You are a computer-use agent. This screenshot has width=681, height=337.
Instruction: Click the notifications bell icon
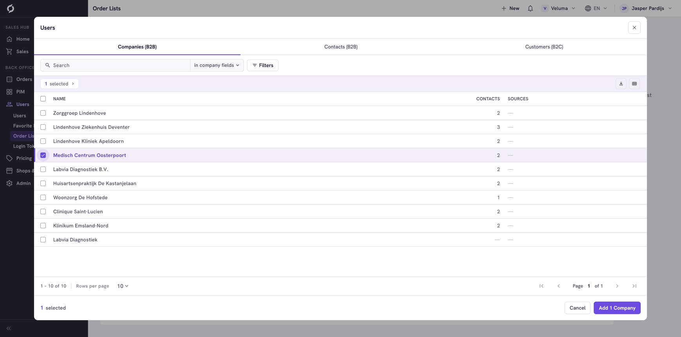(530, 8)
